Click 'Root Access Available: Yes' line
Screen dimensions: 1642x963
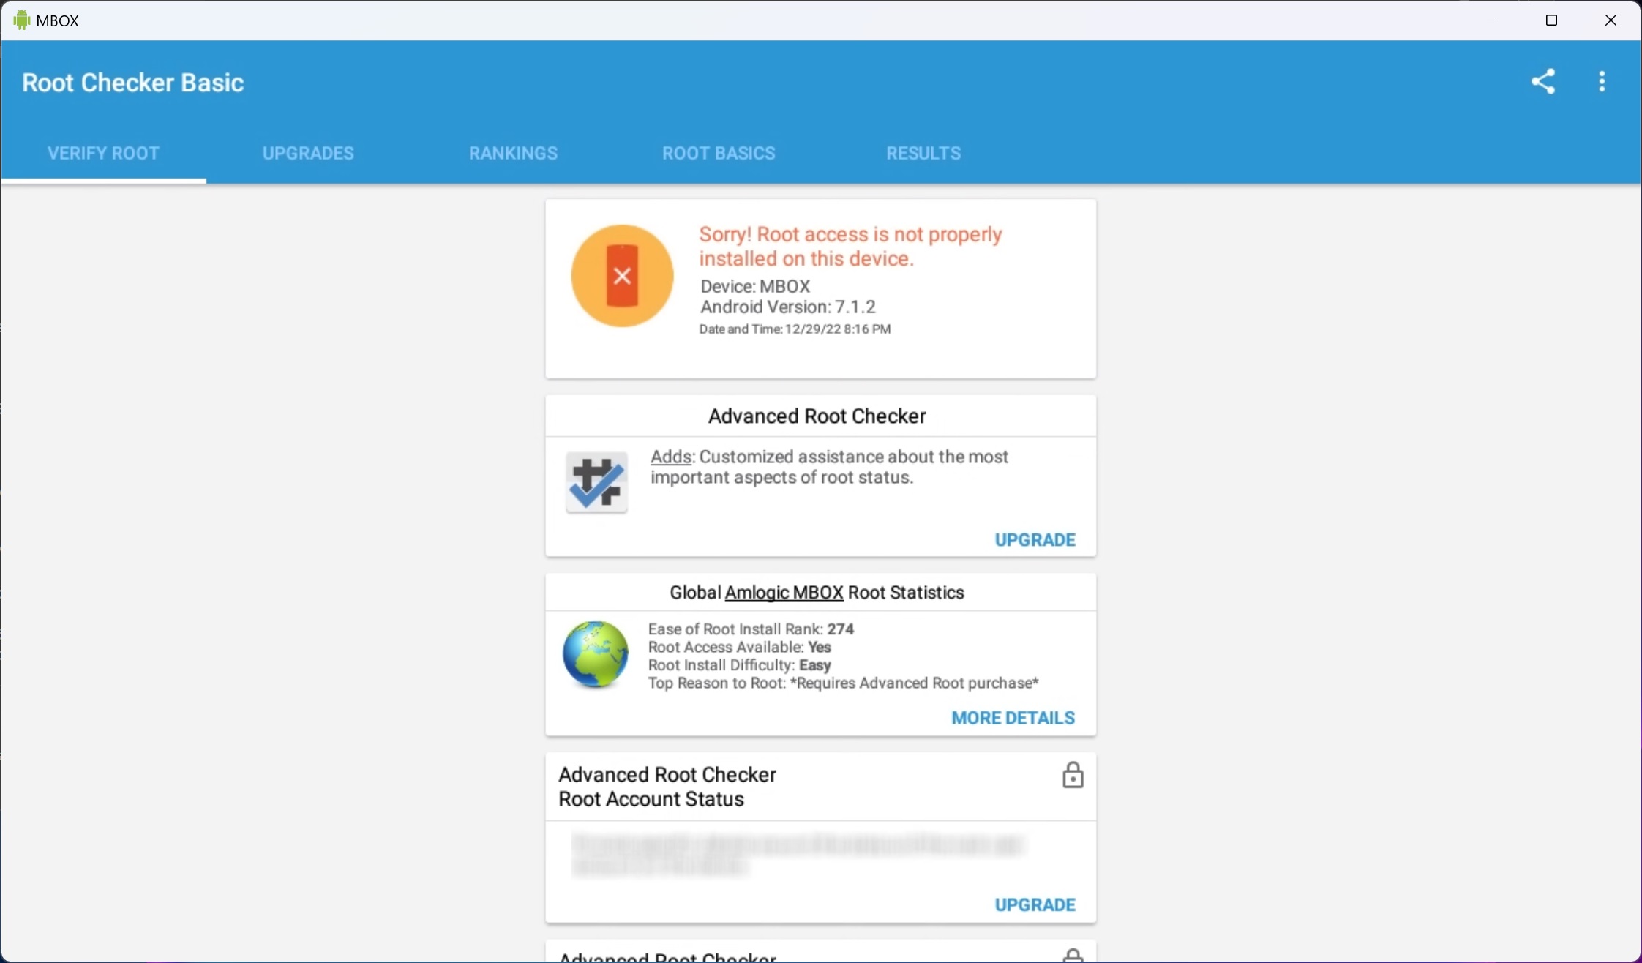click(739, 647)
